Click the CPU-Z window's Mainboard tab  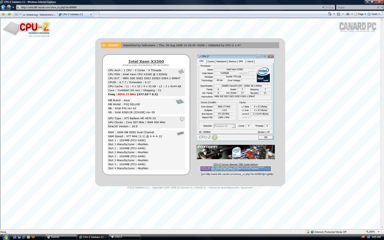[221, 61]
